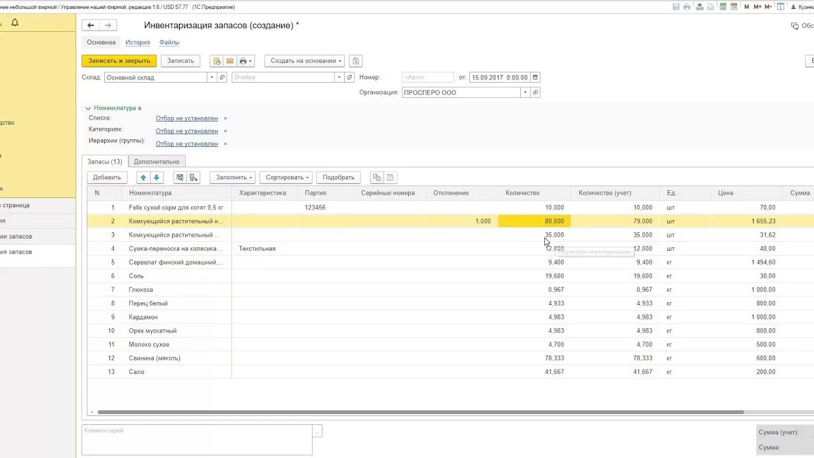This screenshot has height=458, width=814.
Task: Open Иерархии (группы) filter link Отбор не установлен
Action: [187, 144]
